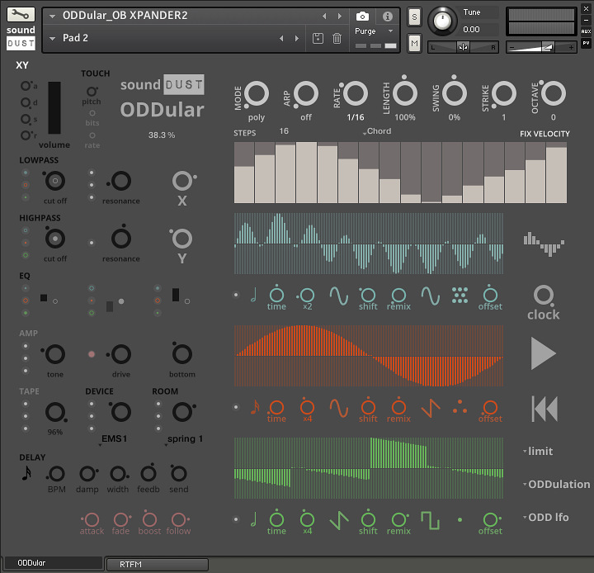This screenshot has height=573, width=594.
Task: Click the orange sawtooth waveform icon
Action: [431, 409]
